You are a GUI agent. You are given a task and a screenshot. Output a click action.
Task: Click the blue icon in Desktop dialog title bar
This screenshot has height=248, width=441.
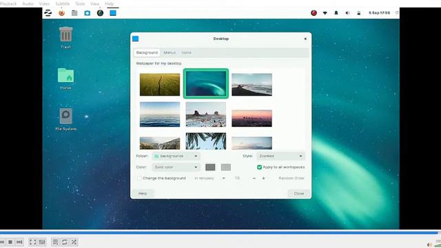point(135,39)
